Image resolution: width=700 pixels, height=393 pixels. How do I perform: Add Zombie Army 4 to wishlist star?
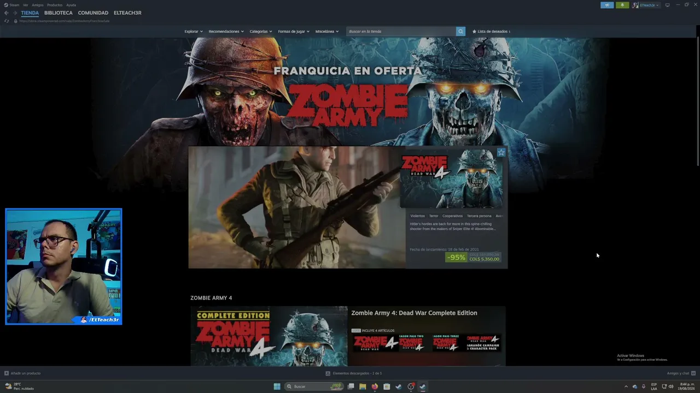pyautogui.click(x=501, y=152)
